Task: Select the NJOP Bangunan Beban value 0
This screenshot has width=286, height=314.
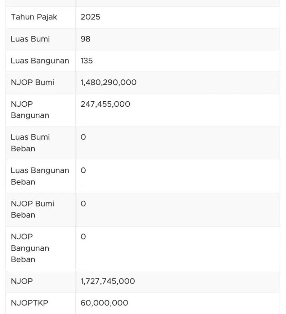Action: (83, 237)
